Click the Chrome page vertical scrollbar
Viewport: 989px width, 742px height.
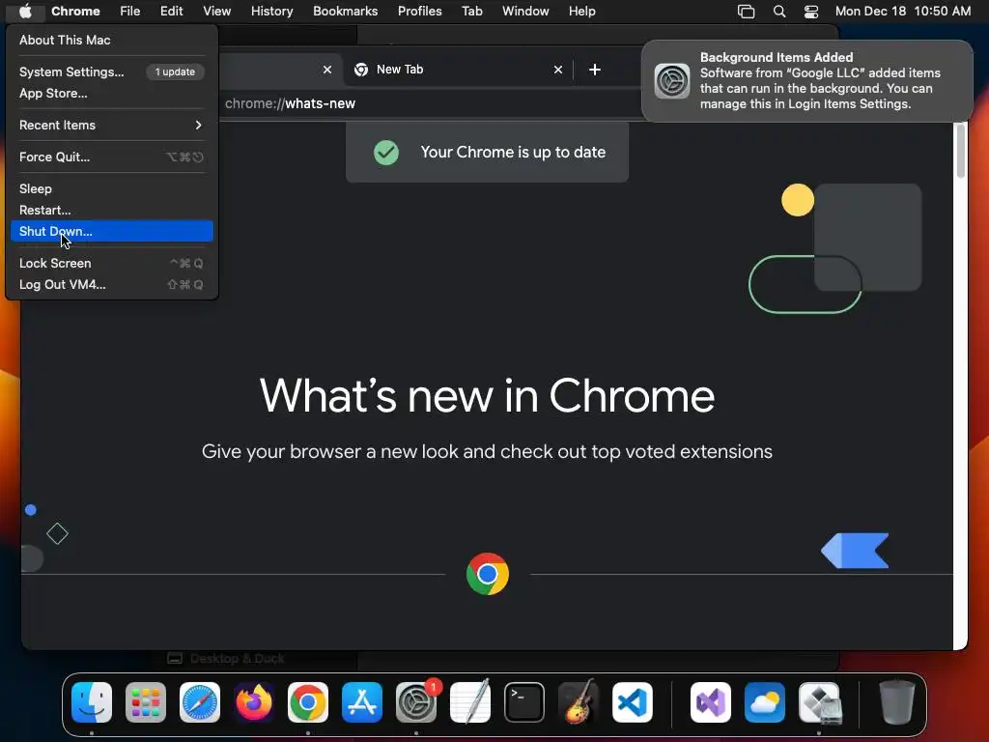(x=961, y=152)
